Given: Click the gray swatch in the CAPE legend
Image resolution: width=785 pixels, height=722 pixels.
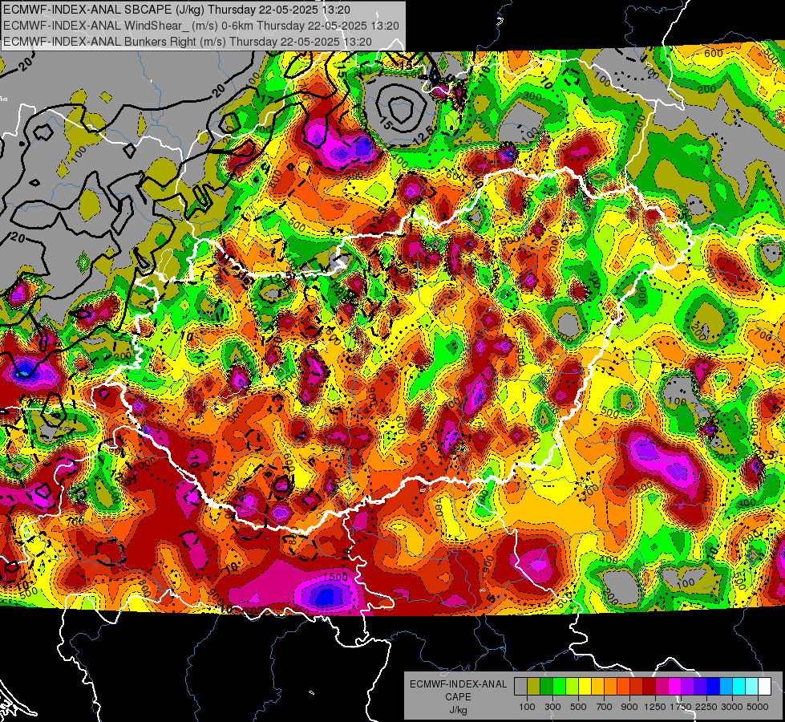Looking at the screenshot, I should [520, 686].
